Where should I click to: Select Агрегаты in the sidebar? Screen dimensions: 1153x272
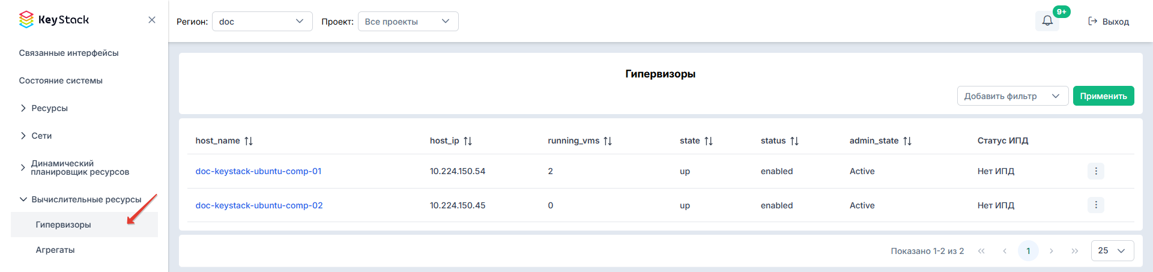click(x=55, y=250)
